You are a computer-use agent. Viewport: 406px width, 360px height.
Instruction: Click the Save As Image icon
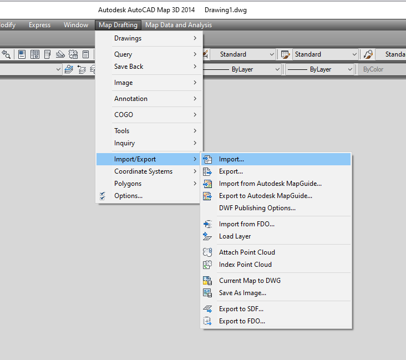[x=207, y=293]
